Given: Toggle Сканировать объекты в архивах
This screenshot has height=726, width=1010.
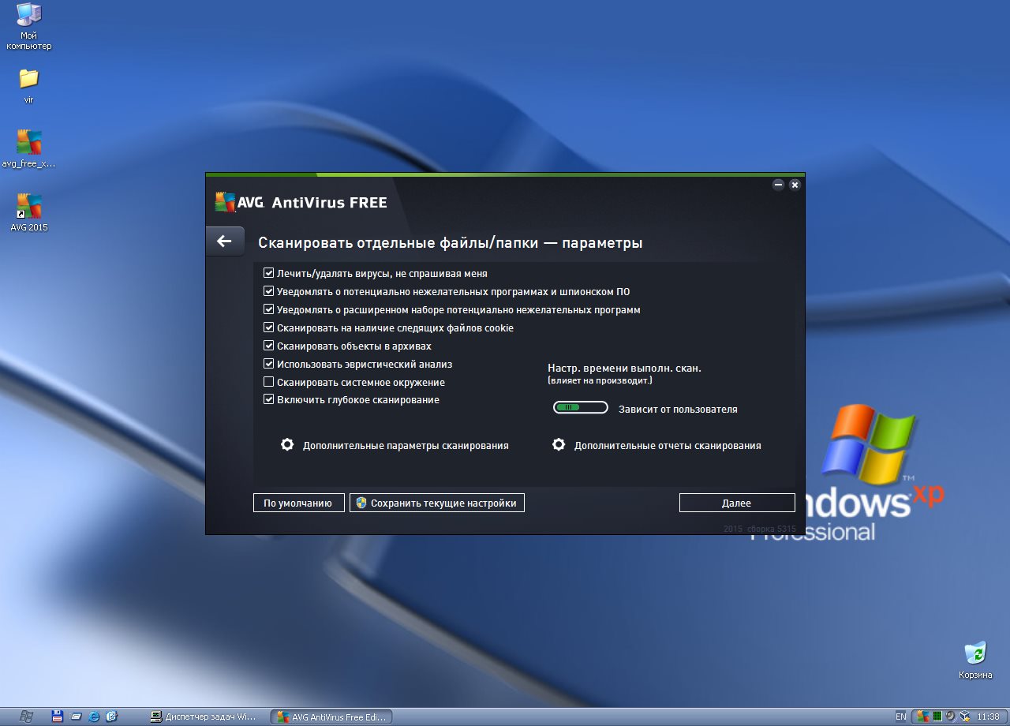Looking at the screenshot, I should click(268, 346).
